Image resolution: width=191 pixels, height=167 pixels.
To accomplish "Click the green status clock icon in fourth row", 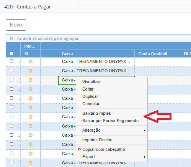I will (x=30, y=89).
